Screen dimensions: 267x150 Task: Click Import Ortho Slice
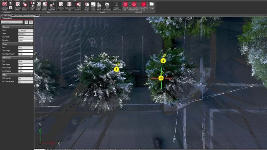click(x=117, y=6)
